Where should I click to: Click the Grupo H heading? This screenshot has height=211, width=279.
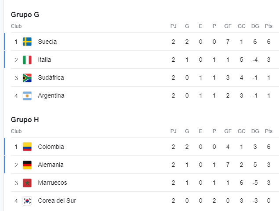click(25, 120)
